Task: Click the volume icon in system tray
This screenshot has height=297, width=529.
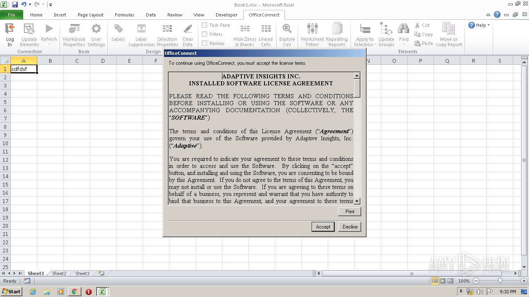Action: [x=480, y=292]
